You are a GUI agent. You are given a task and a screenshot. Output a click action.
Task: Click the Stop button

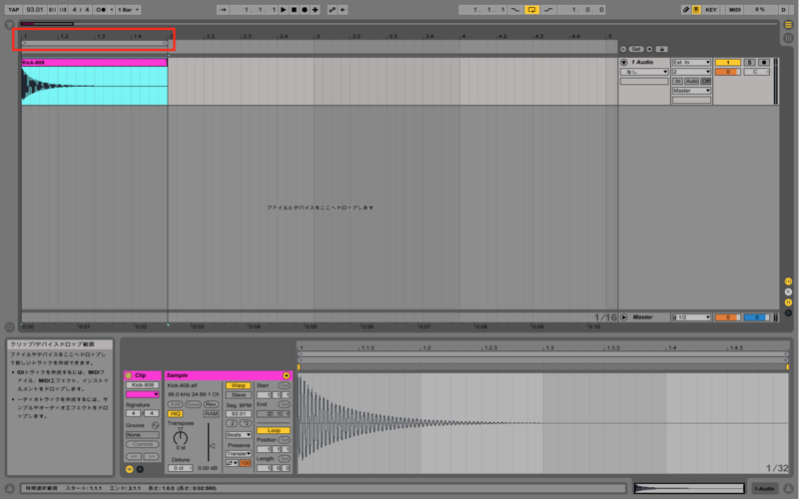pos(294,10)
